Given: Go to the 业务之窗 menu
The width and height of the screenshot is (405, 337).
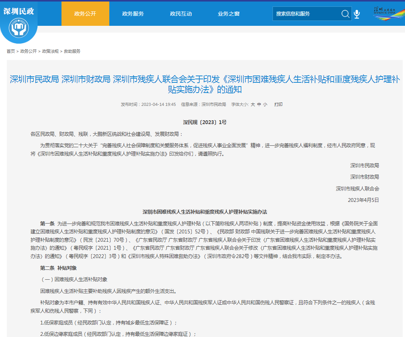Looking at the screenshot, I should [229, 14].
